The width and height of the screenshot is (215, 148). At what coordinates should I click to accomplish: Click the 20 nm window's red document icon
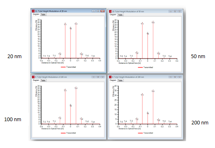coord(33,11)
